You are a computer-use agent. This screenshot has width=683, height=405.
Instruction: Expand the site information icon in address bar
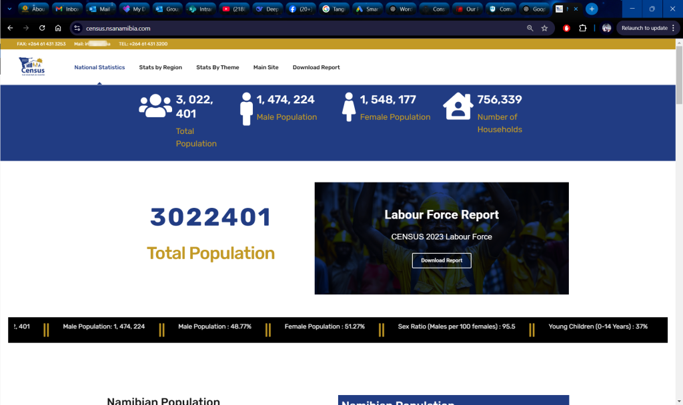coord(77,29)
